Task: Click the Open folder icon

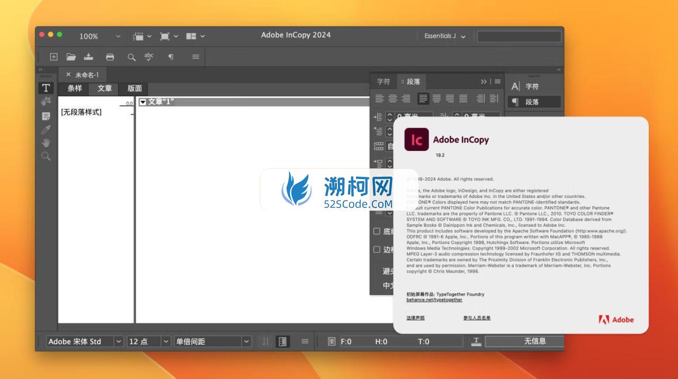Action: pyautogui.click(x=71, y=57)
